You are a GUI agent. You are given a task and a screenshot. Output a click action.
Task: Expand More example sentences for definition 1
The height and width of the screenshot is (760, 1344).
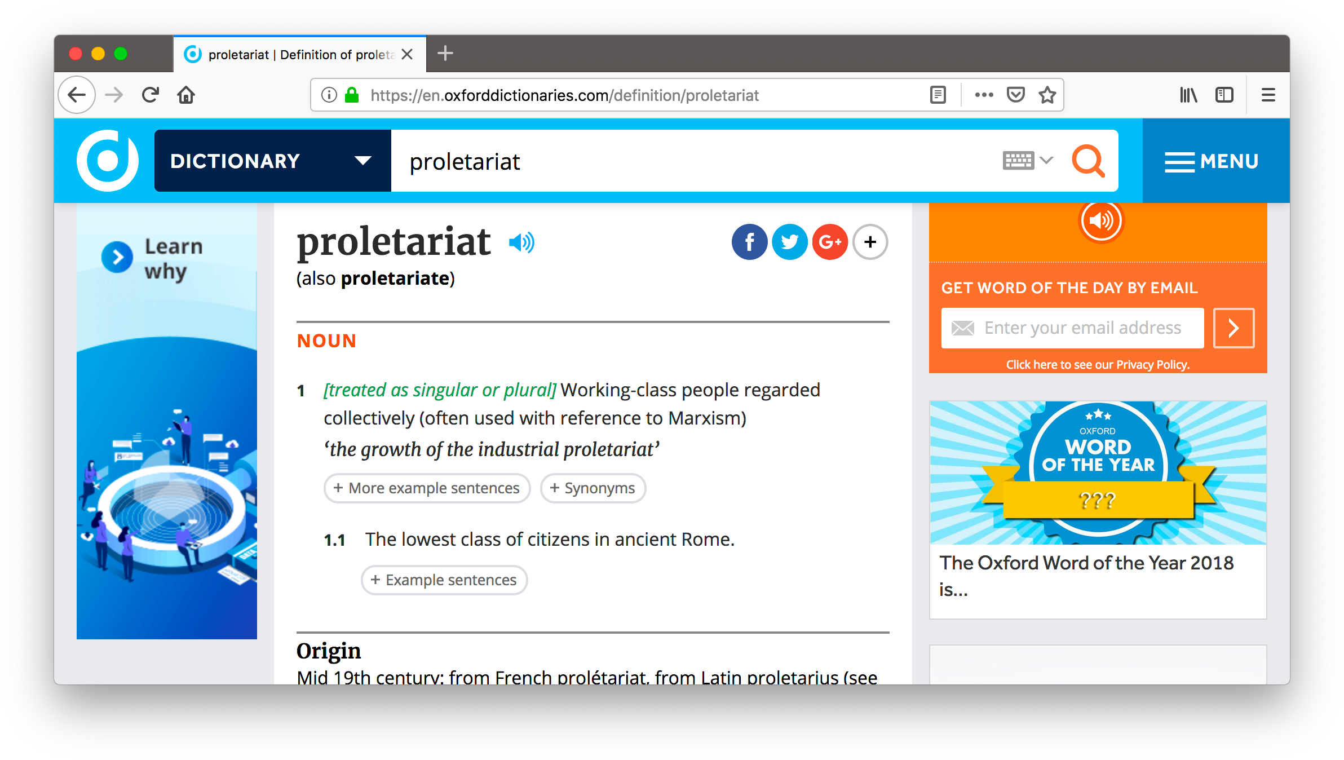pyautogui.click(x=427, y=488)
